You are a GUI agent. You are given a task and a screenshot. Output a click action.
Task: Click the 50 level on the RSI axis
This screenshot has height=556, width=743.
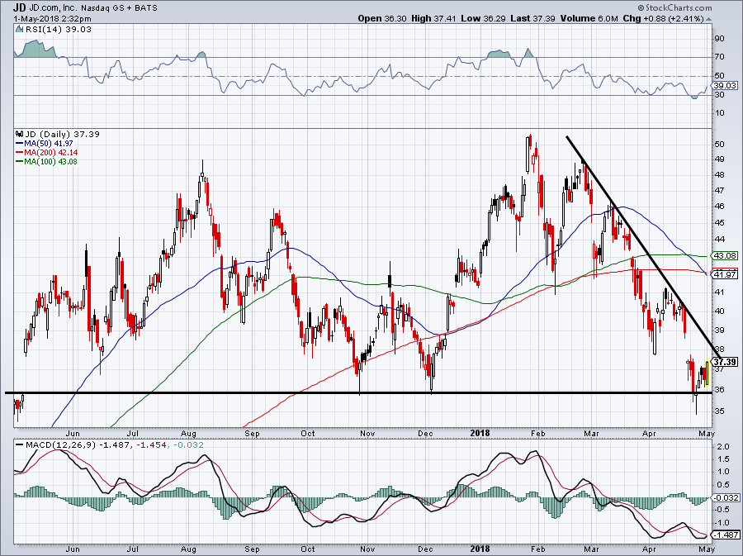pyautogui.click(x=719, y=76)
